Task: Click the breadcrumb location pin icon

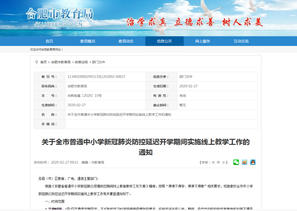Action: [x=37, y=62]
